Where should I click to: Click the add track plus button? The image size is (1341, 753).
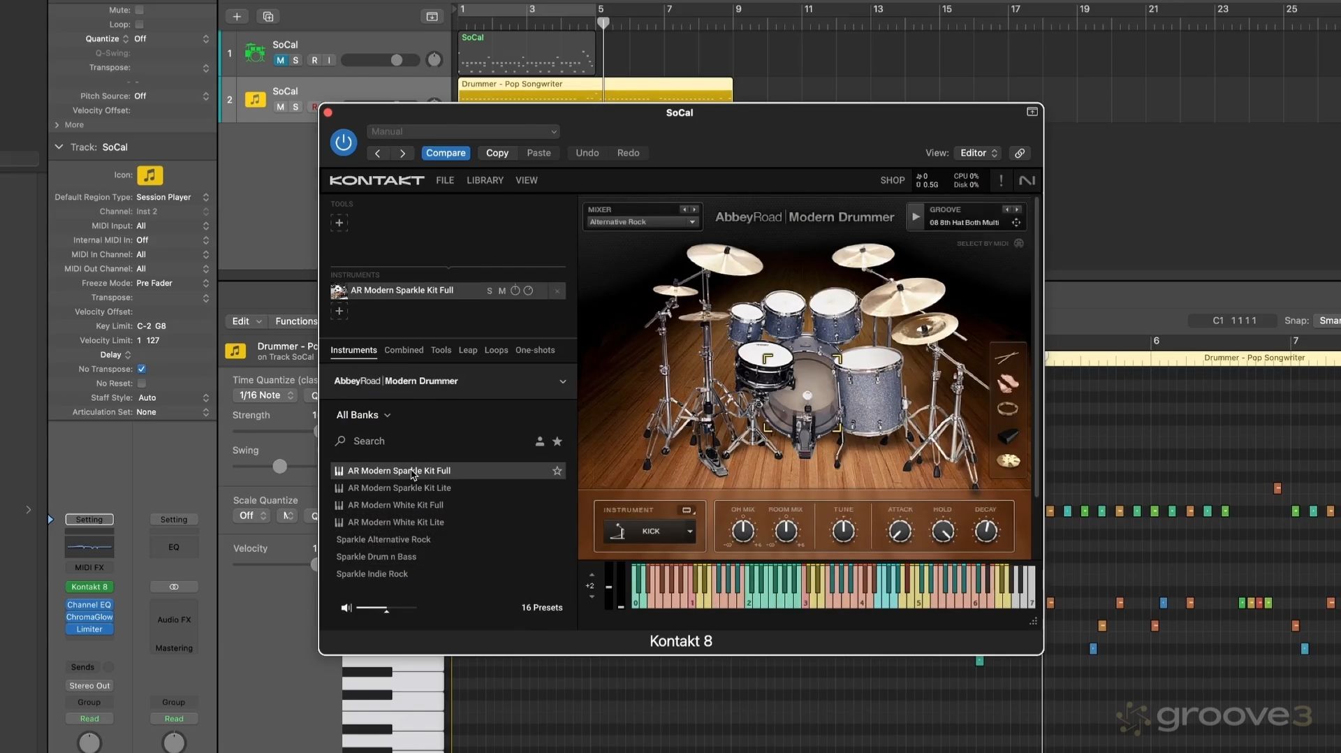click(x=237, y=16)
